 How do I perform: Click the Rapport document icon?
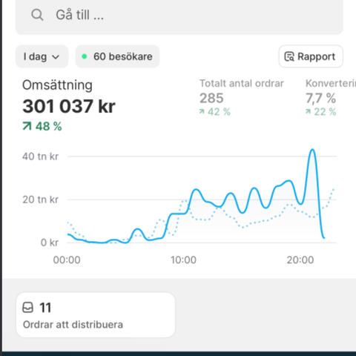pyautogui.click(x=289, y=56)
